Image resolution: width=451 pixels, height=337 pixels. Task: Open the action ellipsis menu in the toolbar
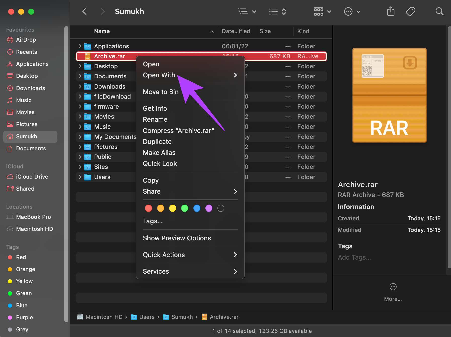352,11
